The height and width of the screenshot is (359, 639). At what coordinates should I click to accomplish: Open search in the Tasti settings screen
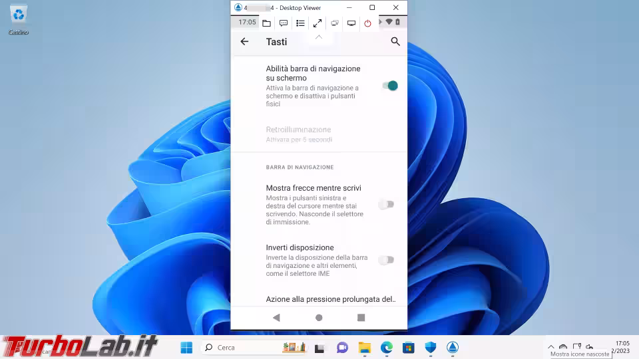(395, 41)
